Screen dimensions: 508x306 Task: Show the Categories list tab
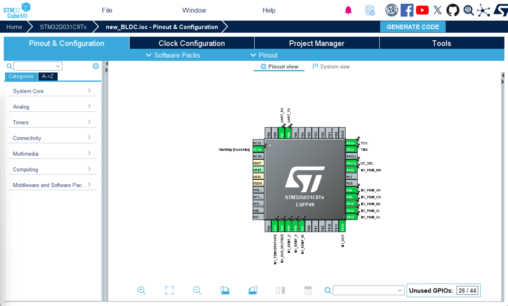click(21, 76)
